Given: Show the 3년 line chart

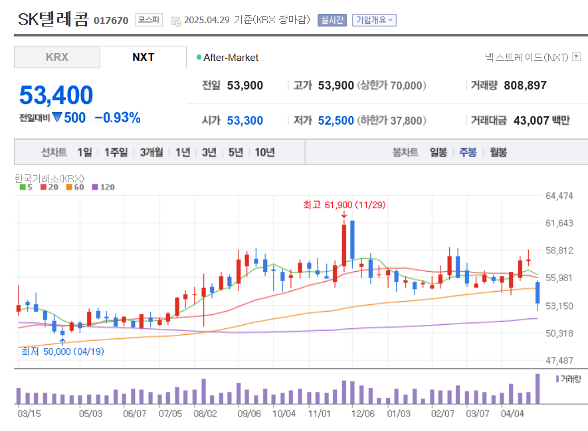Looking at the screenshot, I should coord(209,153).
